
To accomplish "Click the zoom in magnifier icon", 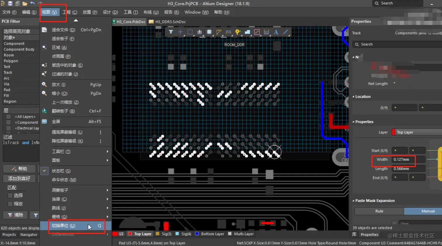I will point(44,85).
